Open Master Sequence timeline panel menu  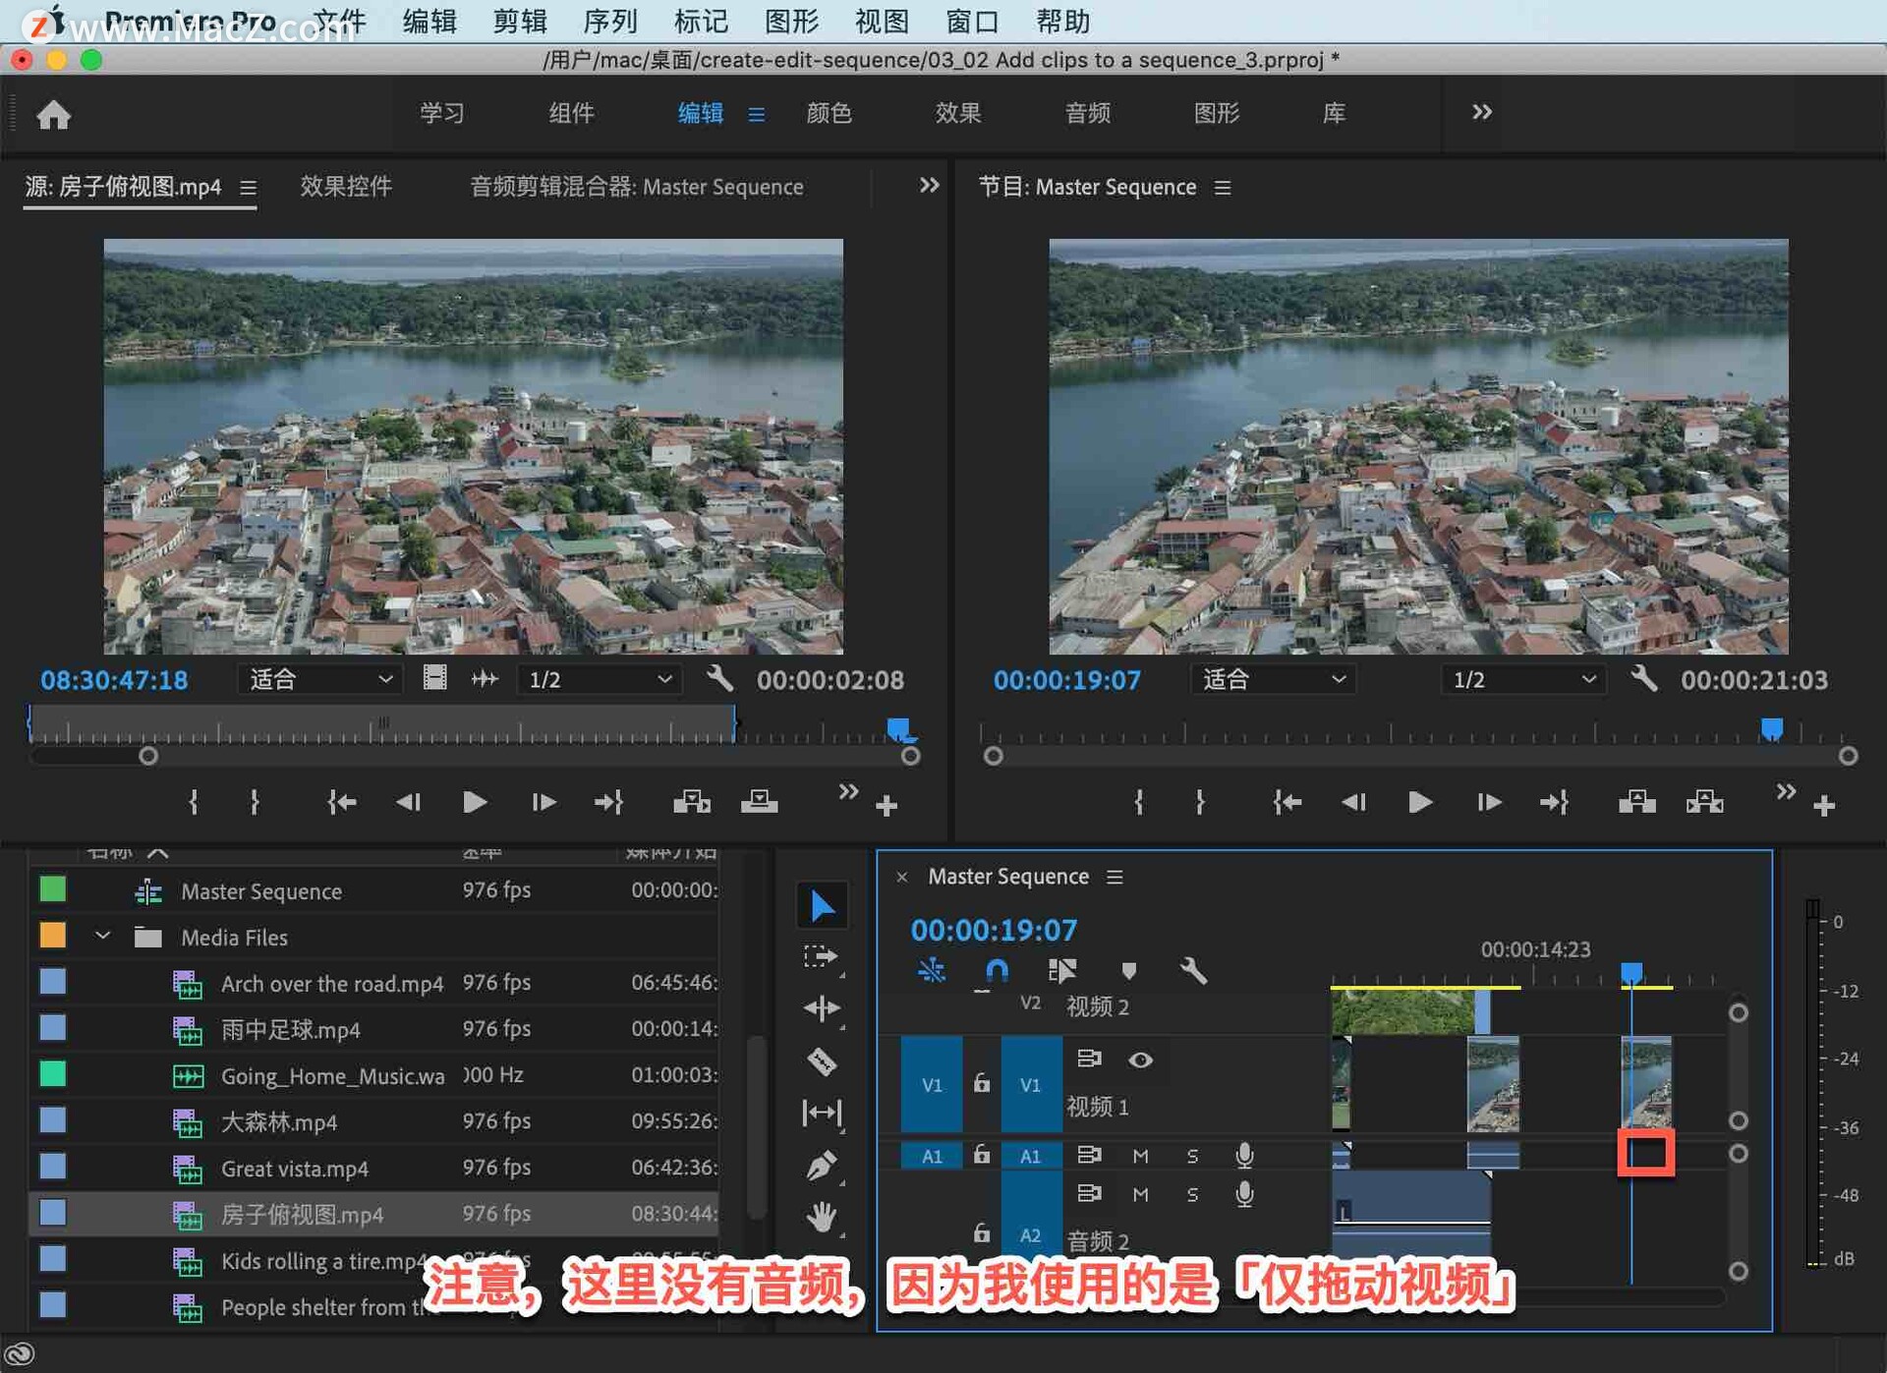click(1115, 877)
